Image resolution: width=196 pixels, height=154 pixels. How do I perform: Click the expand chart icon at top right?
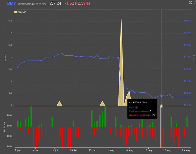tap(195, 3)
